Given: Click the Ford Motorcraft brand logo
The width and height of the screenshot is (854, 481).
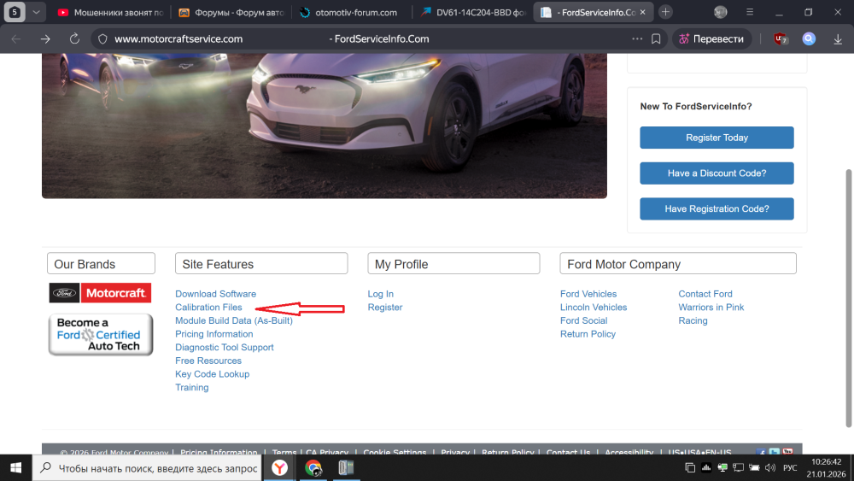Looking at the screenshot, I should pyautogui.click(x=100, y=293).
